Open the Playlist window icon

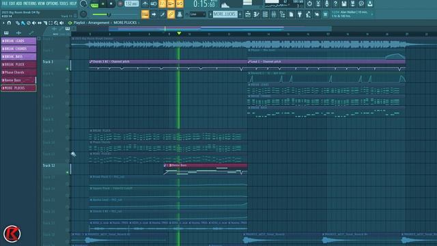pos(248,14)
